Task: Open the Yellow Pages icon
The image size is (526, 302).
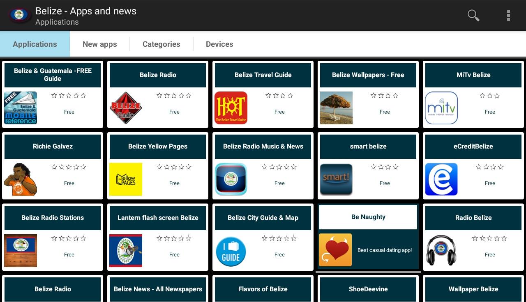Action: 126,179
